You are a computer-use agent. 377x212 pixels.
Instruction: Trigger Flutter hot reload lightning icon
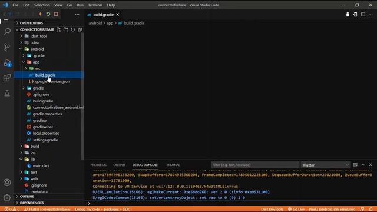41,14
